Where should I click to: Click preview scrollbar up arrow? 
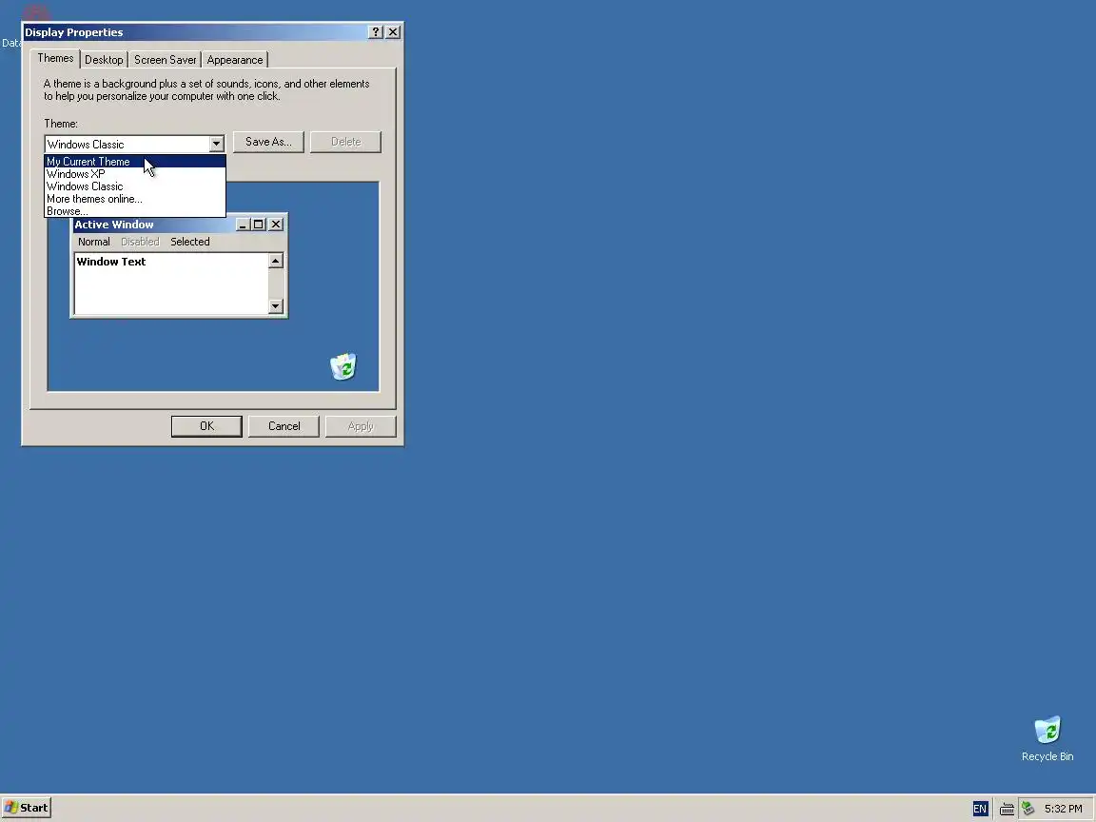coord(275,261)
